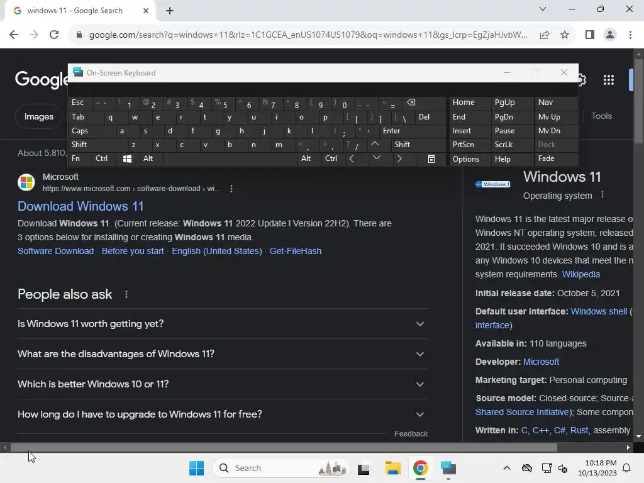Tap the down arrow key on the On-Screen Keyboard
Viewport: 644px width, 483px height.
[x=376, y=158]
